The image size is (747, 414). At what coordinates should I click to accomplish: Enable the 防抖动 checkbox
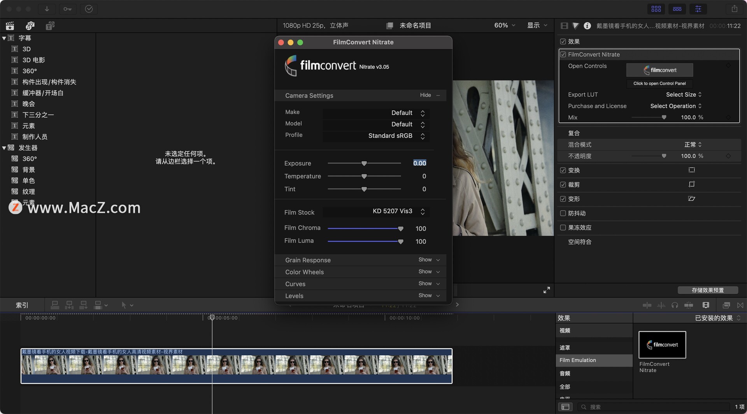pos(563,213)
